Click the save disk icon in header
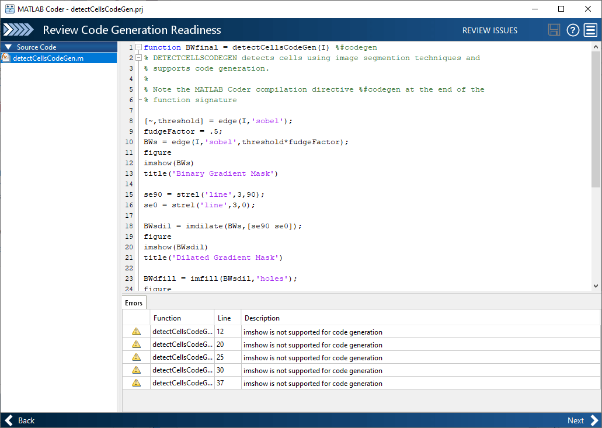 554,30
